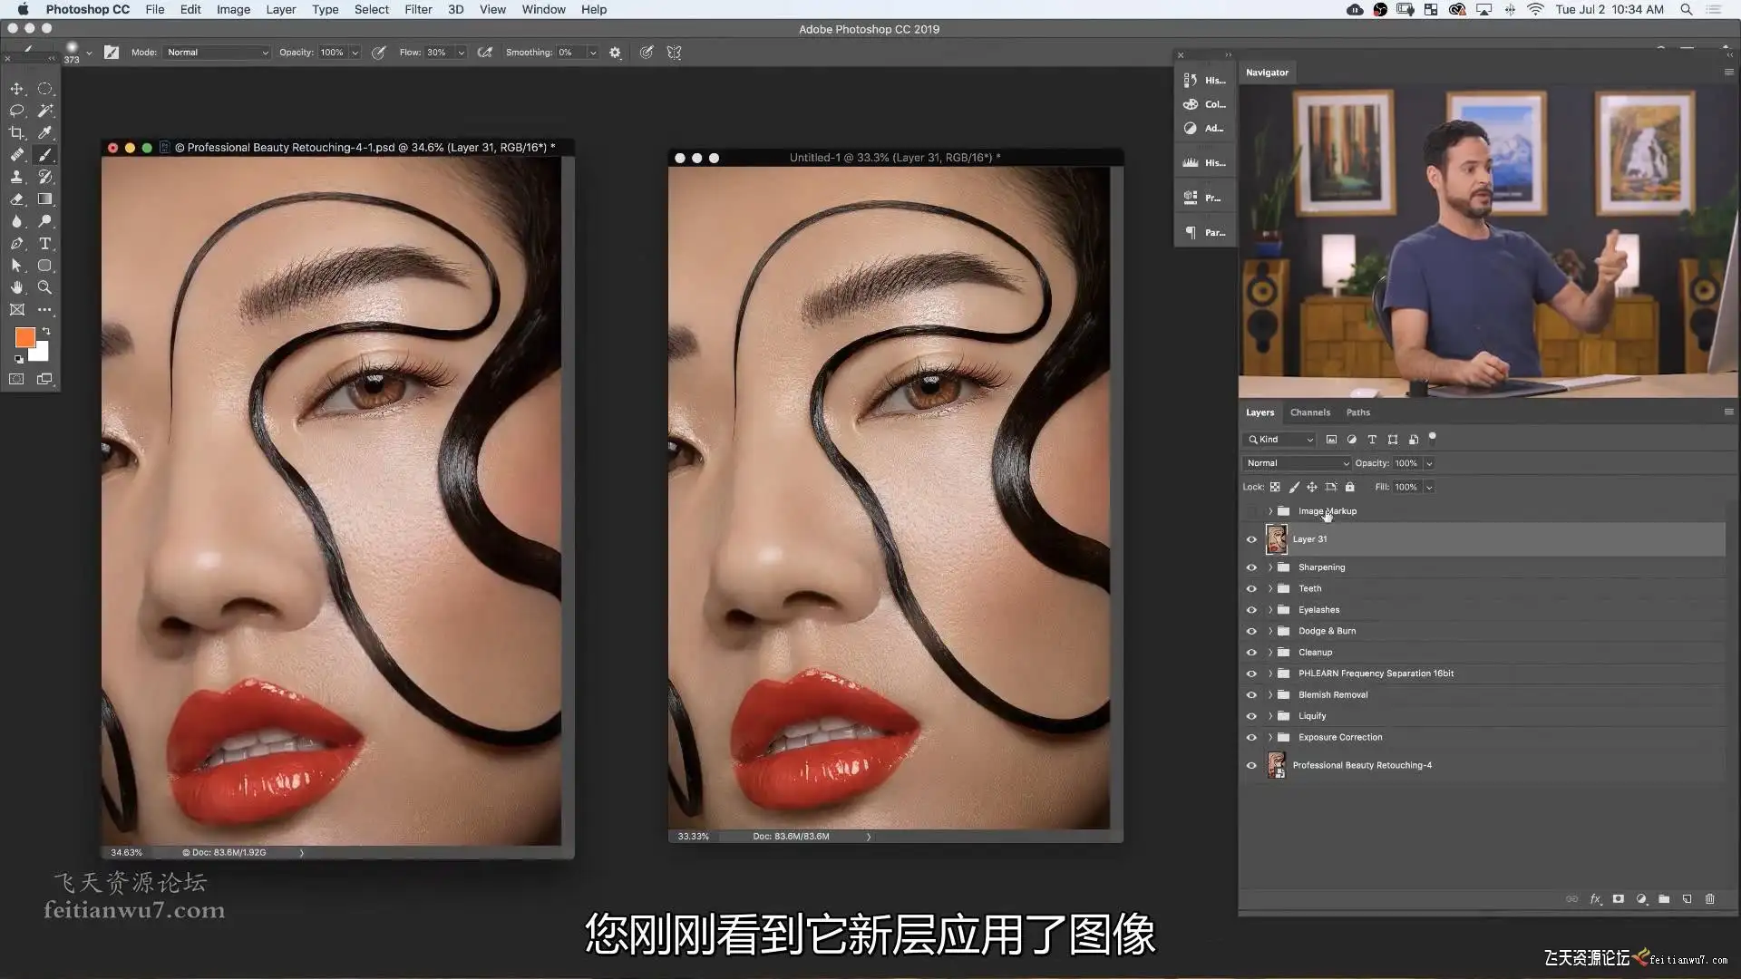Select the Crop tool
The width and height of the screenshot is (1741, 979).
[16, 132]
